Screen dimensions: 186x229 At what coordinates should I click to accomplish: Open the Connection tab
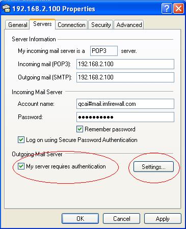(x=71, y=25)
